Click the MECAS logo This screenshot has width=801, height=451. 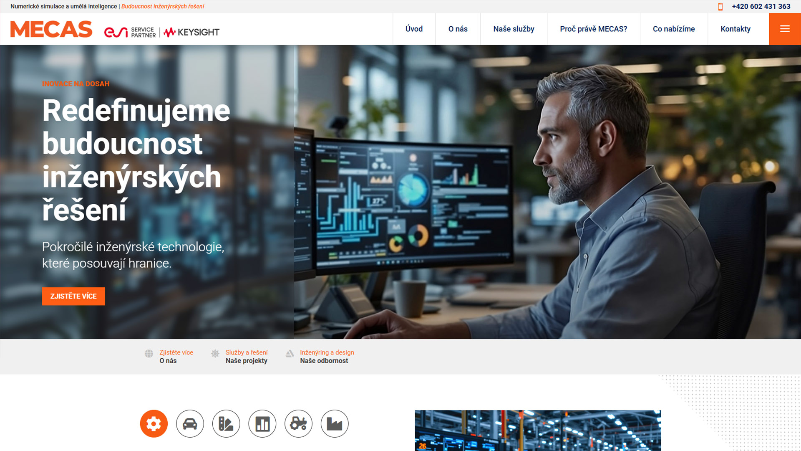click(51, 29)
